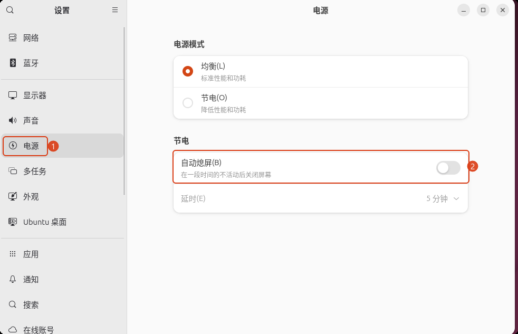The image size is (518, 334).
Task: Click the appearance icon beside 外观
Action: pos(13,197)
